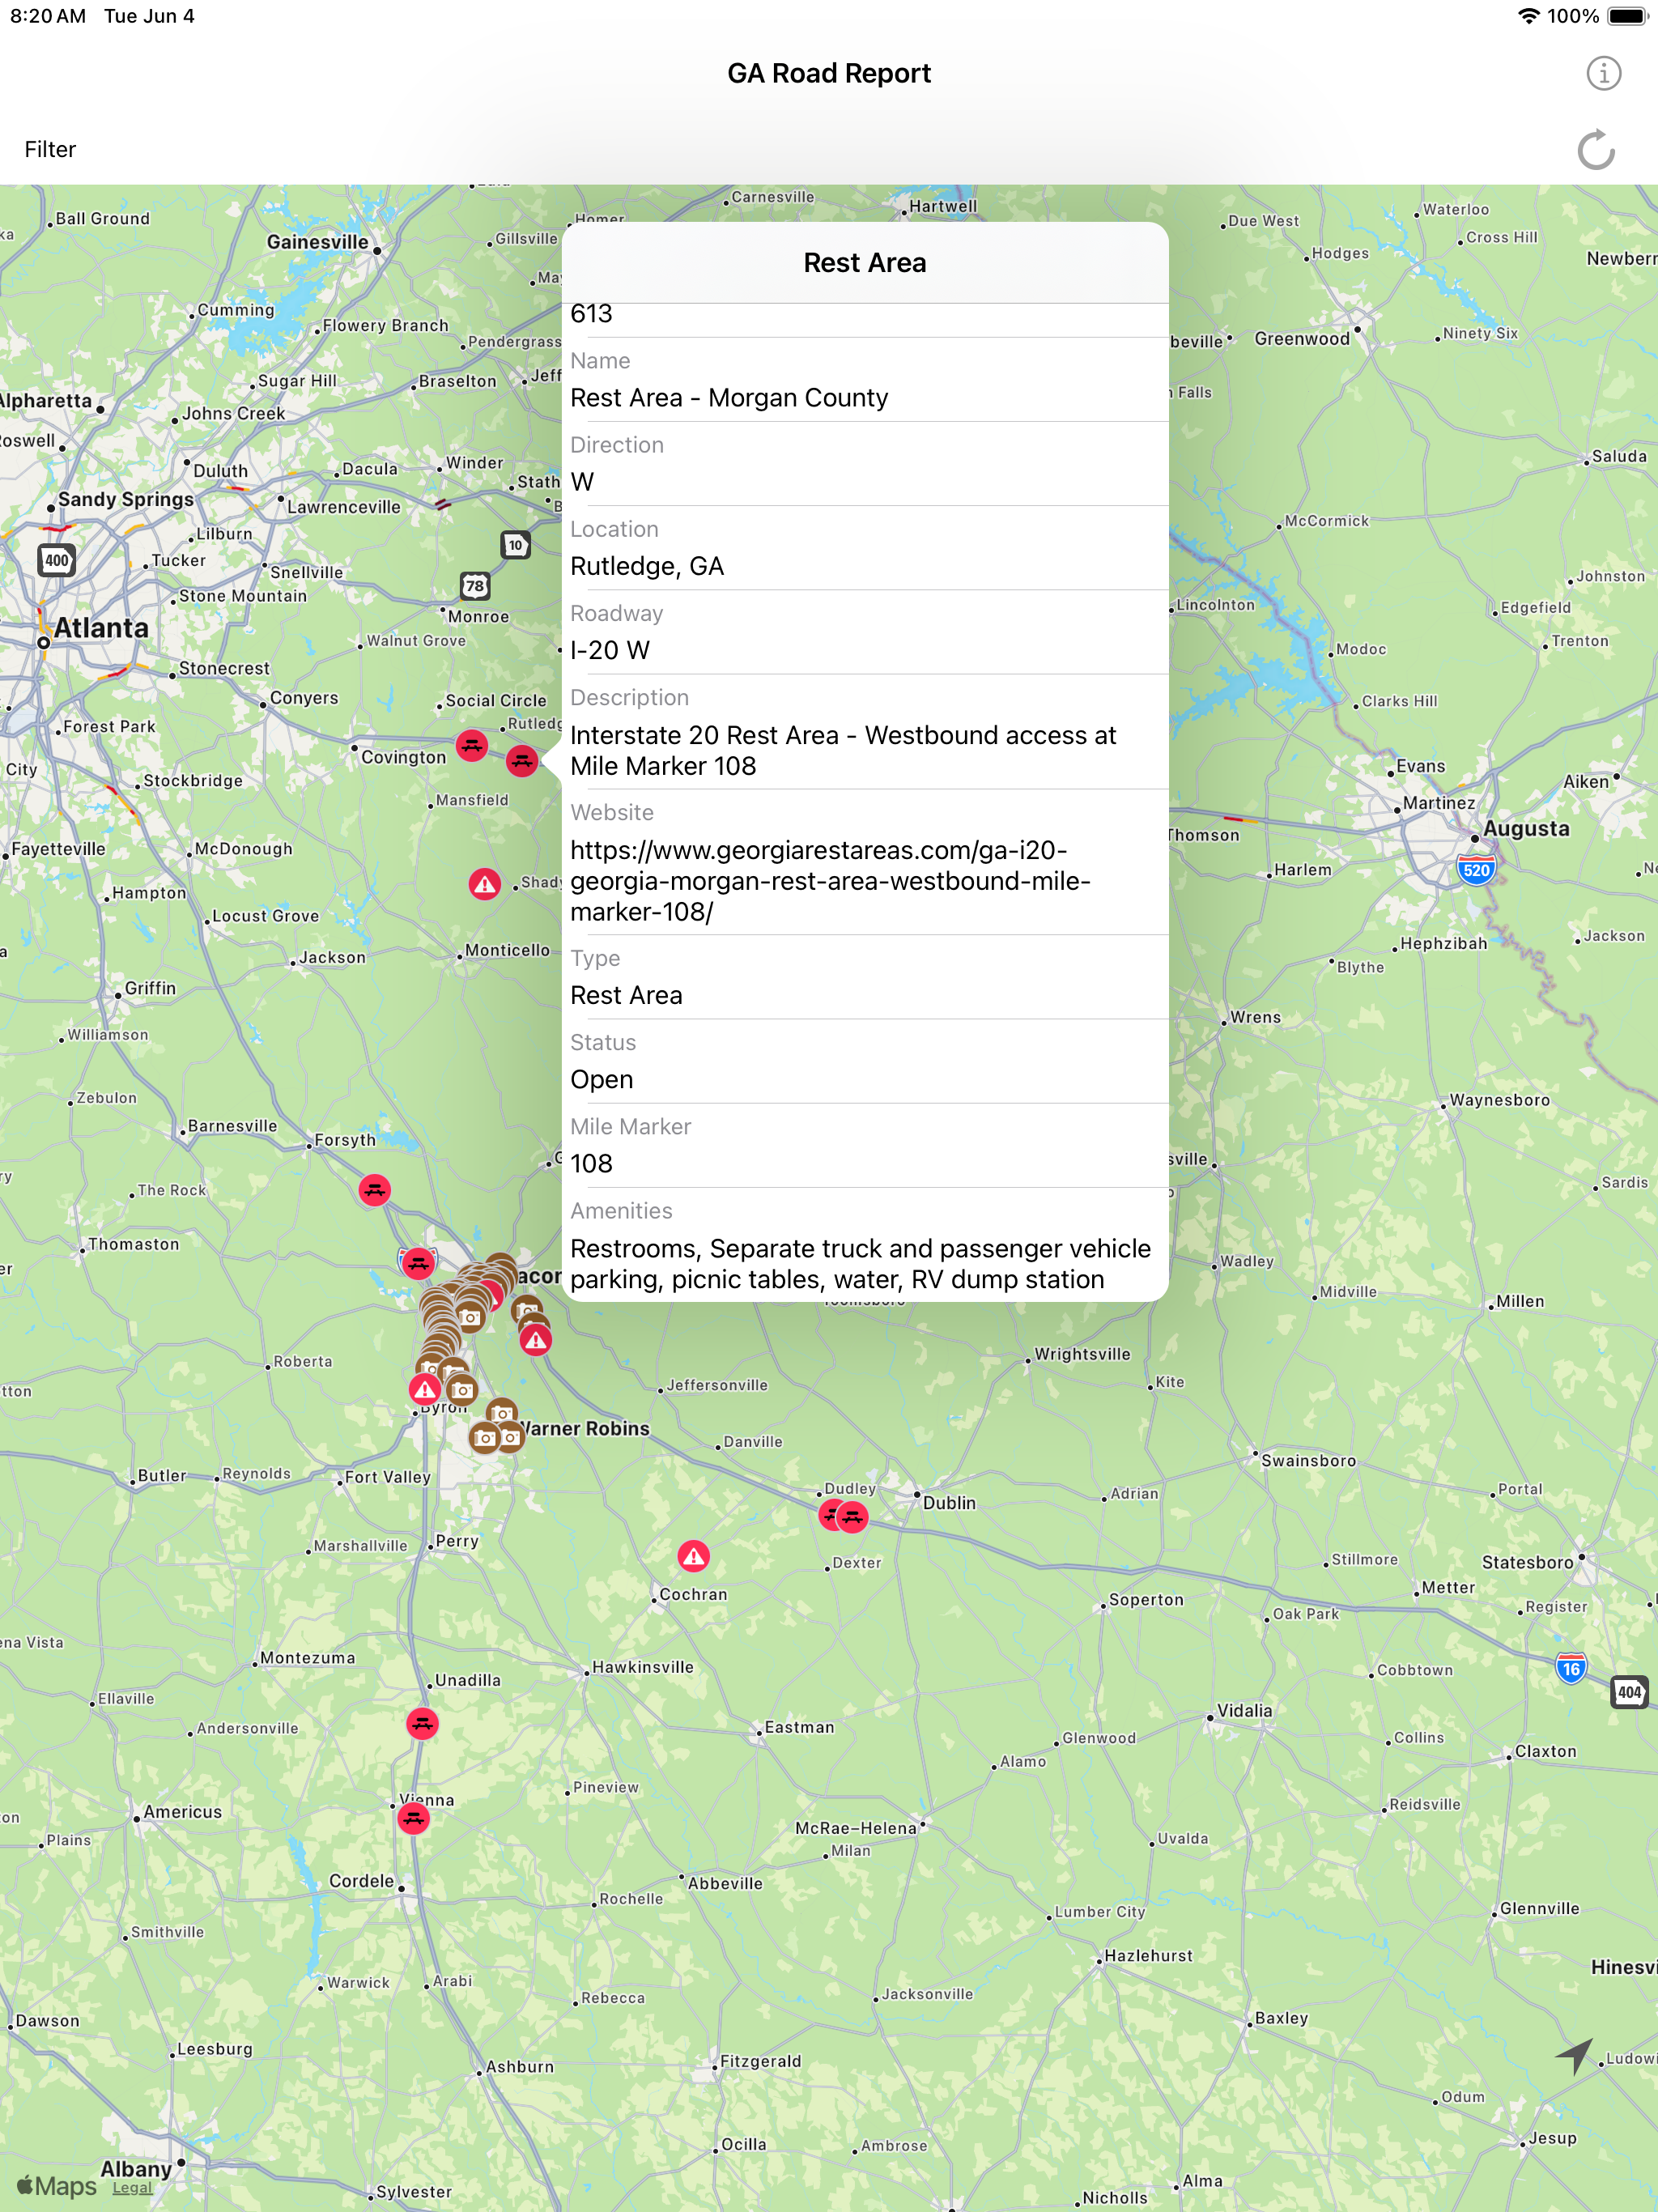Tap the Statesboro city label
The image size is (1658, 2212).
pos(1527,1562)
